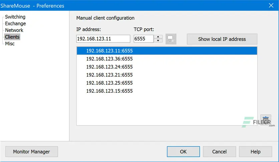
Task: Click the TCP port number field
Action: pyautogui.click(x=144, y=39)
